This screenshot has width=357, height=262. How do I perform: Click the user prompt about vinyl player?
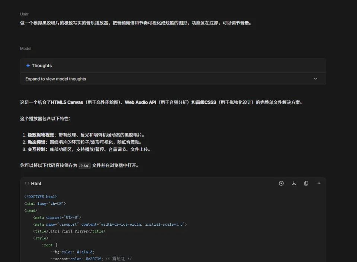click(x=136, y=23)
